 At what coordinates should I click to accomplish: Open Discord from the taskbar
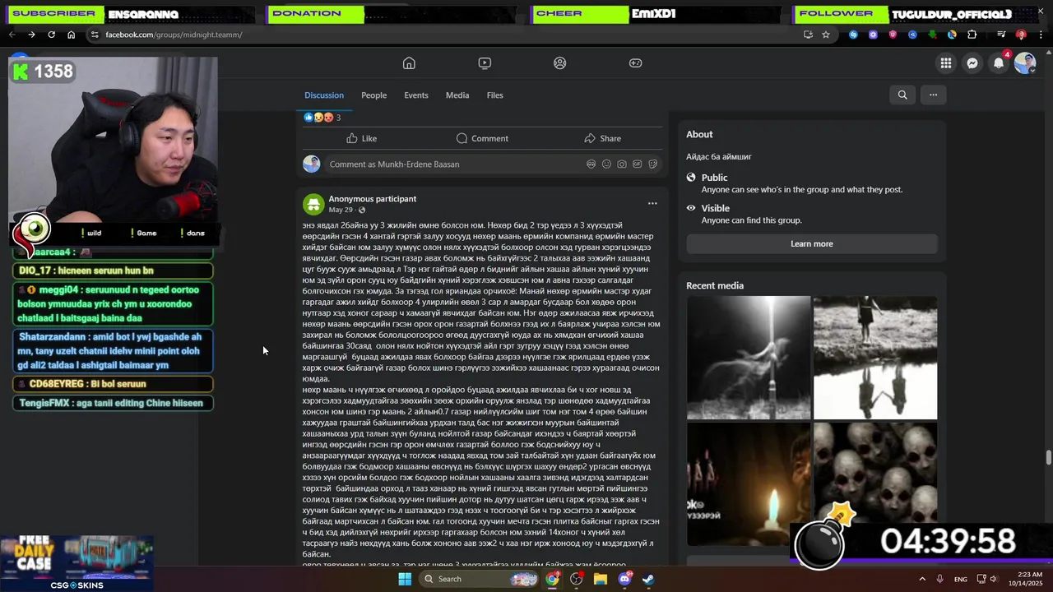[624, 579]
